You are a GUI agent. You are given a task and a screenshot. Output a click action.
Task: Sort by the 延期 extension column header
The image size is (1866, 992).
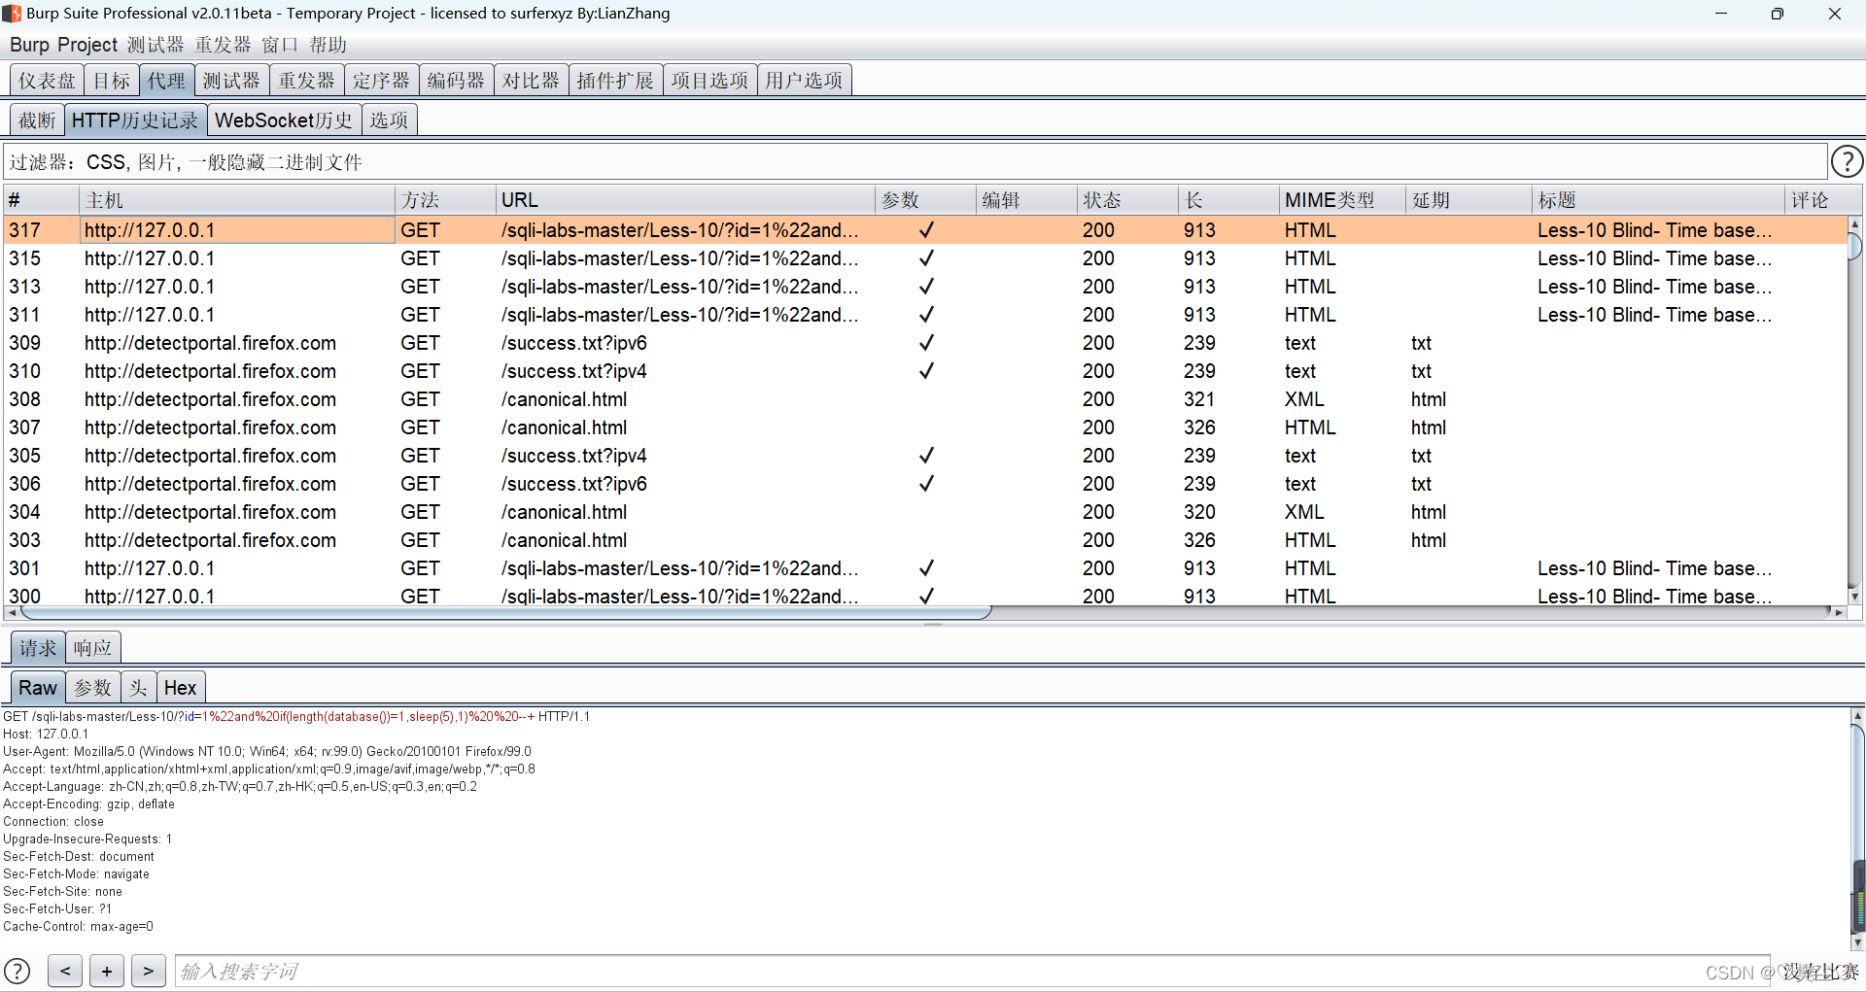(x=1469, y=200)
